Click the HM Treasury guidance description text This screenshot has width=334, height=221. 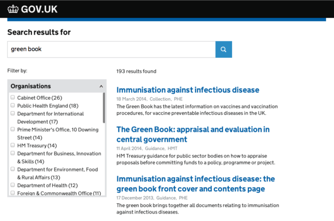[x=196, y=159]
